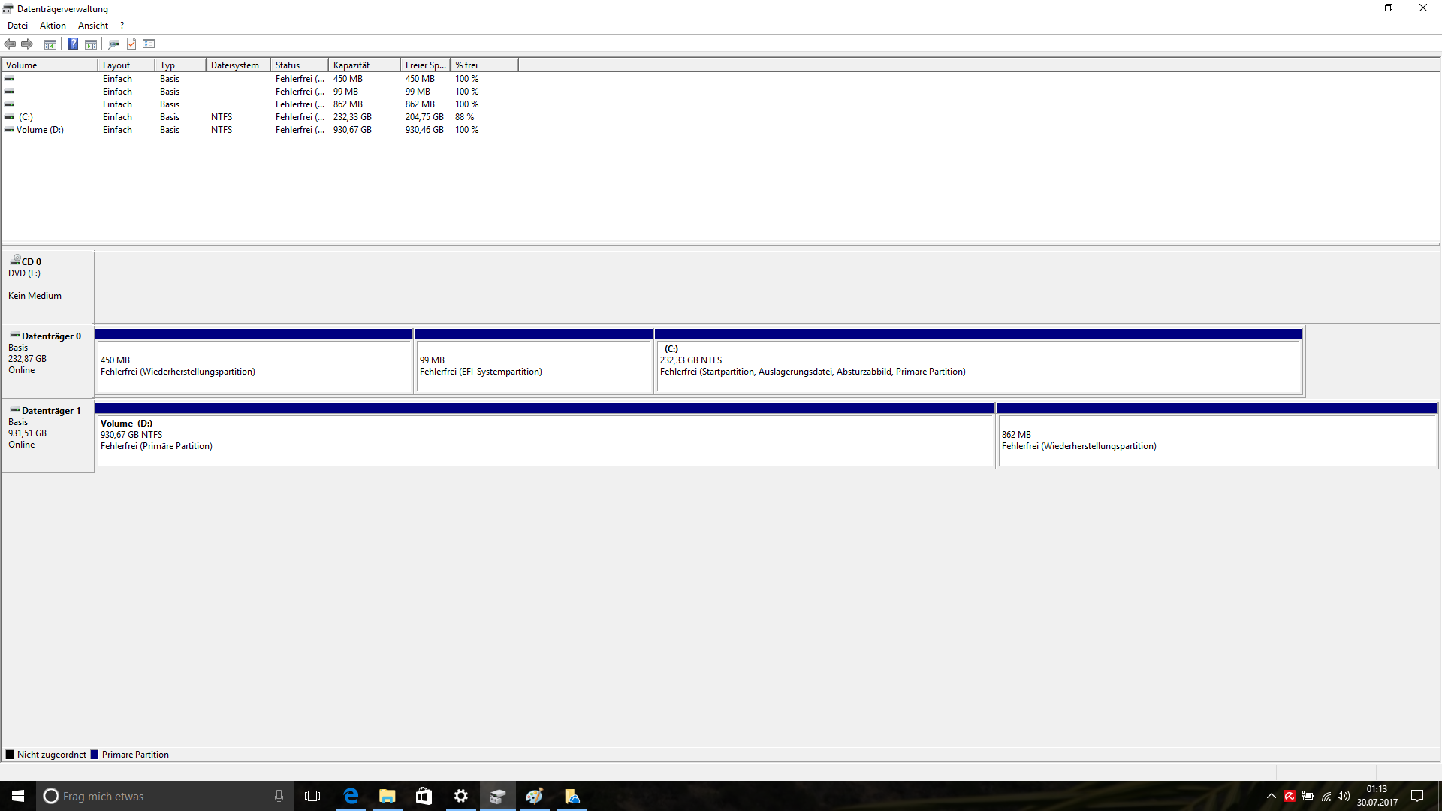The height and width of the screenshot is (811, 1442).
Task: Select Volume (D:) row in list
Action: point(40,130)
